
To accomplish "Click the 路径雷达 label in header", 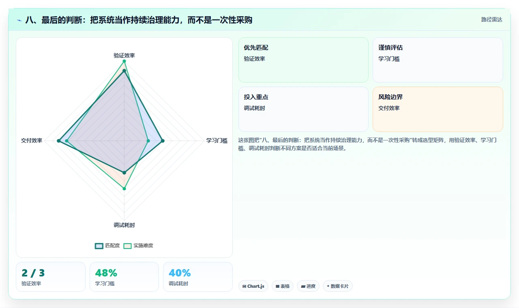I will (x=491, y=20).
